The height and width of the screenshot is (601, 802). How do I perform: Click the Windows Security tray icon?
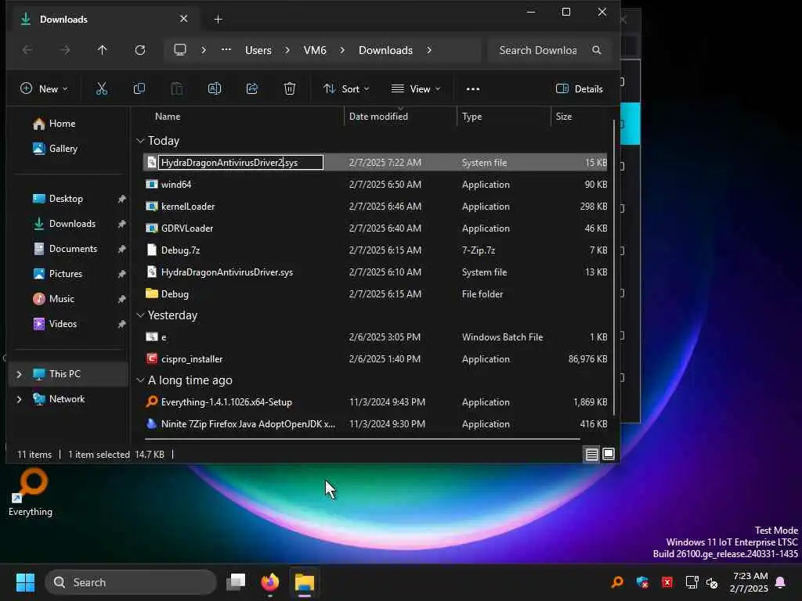point(642,582)
